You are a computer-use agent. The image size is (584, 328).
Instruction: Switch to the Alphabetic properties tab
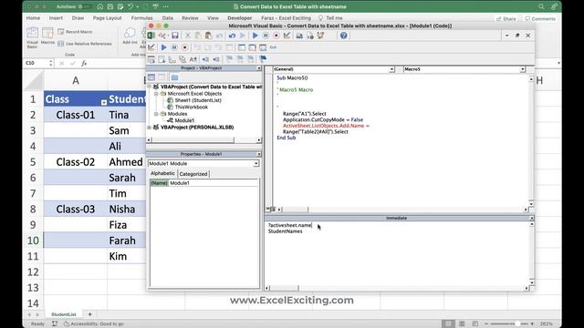pyautogui.click(x=162, y=173)
